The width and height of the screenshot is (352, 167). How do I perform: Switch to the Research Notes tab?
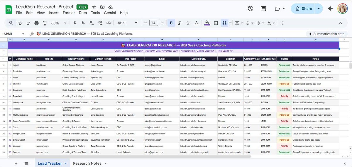pos(87,163)
